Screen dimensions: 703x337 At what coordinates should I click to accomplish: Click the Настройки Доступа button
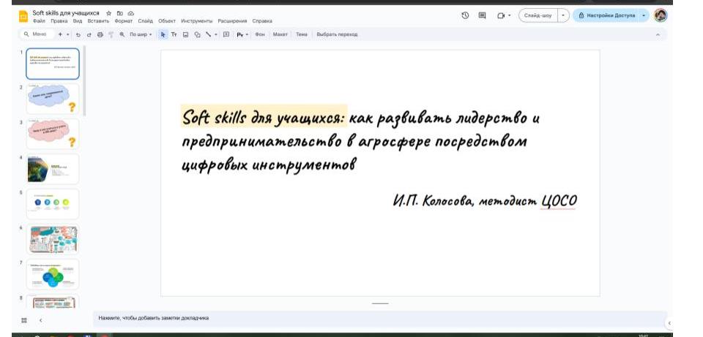tap(606, 15)
